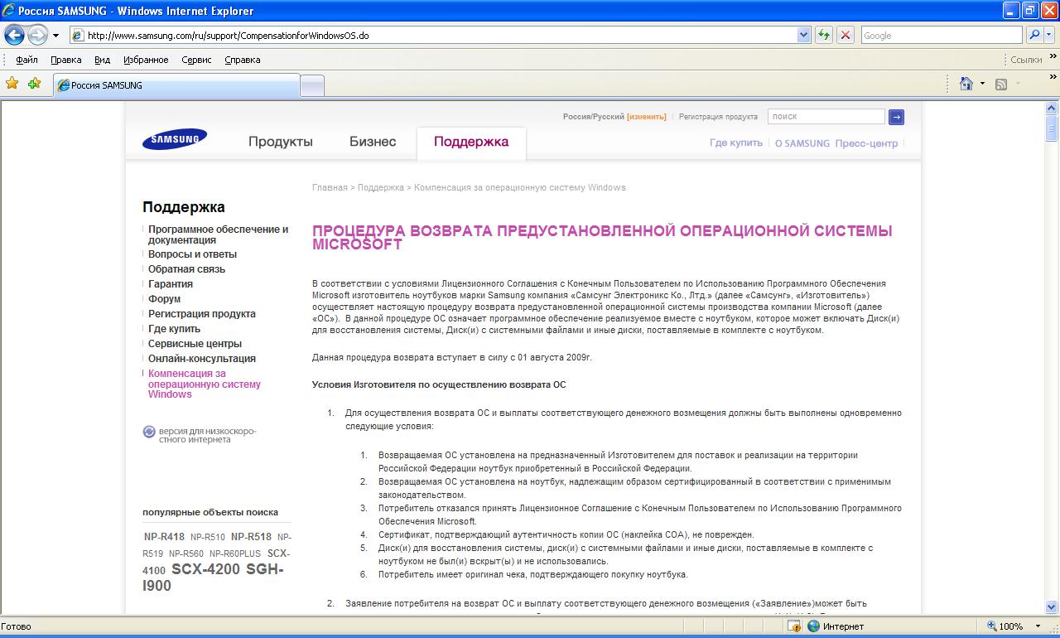1060x638 pixels.
Task: Open the Справка menu
Action: click(242, 60)
